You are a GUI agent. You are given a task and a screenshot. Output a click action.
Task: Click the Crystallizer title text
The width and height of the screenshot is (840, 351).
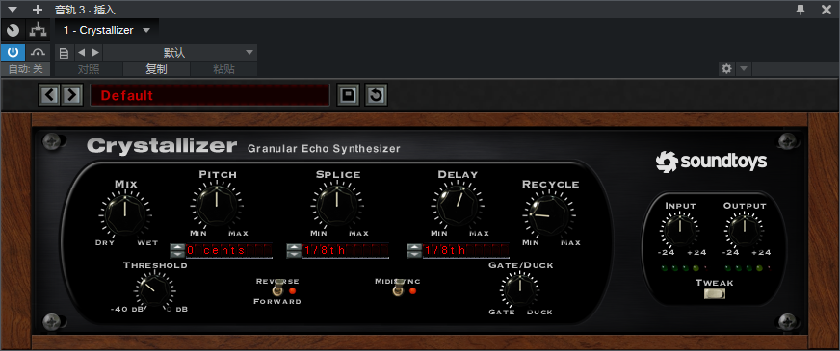(162, 146)
